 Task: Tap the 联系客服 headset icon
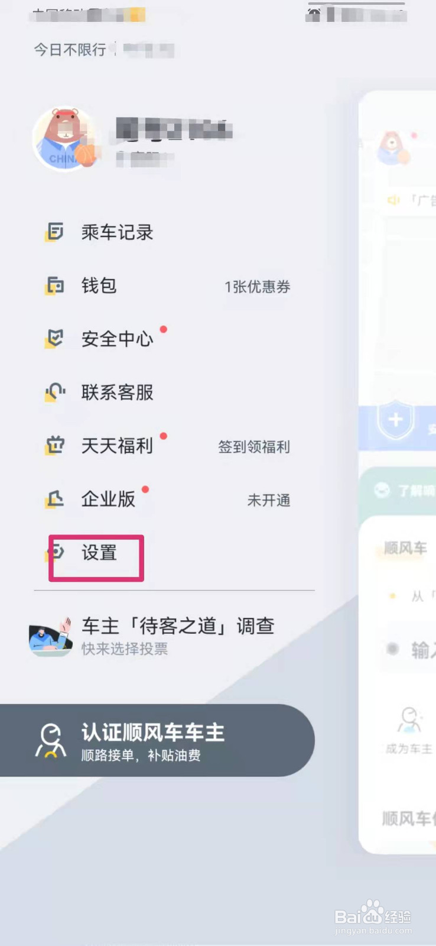point(54,393)
